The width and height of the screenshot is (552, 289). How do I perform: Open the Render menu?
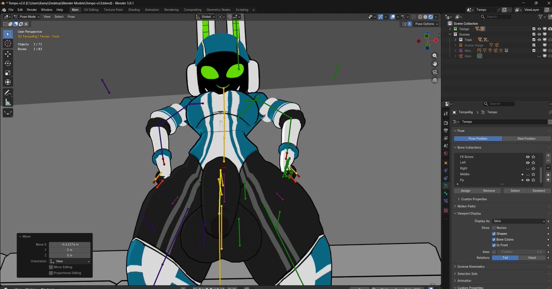tap(32, 10)
